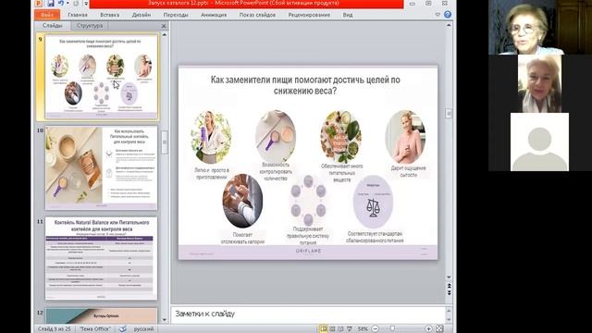
Task: Select the Структура pane tab
Action: pyautogui.click(x=90, y=25)
